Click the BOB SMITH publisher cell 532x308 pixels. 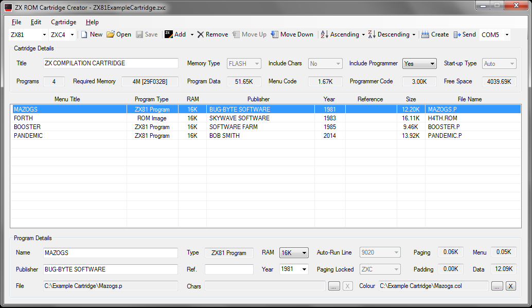tap(224, 136)
